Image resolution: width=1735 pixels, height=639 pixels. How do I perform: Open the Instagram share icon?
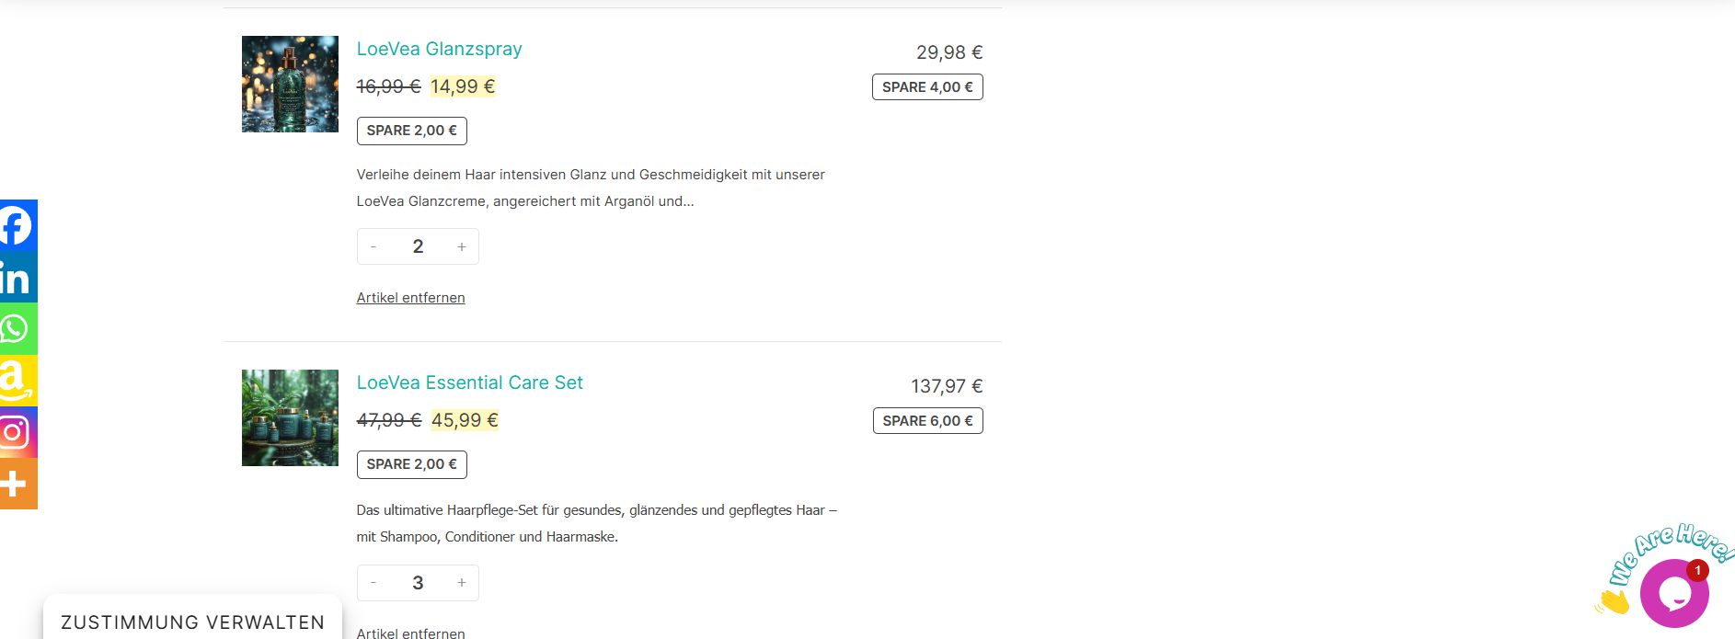[17, 432]
